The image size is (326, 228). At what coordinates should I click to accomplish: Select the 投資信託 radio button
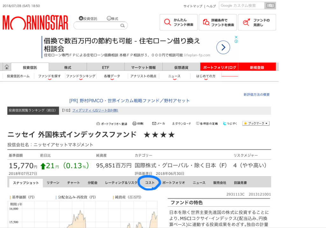81,18
